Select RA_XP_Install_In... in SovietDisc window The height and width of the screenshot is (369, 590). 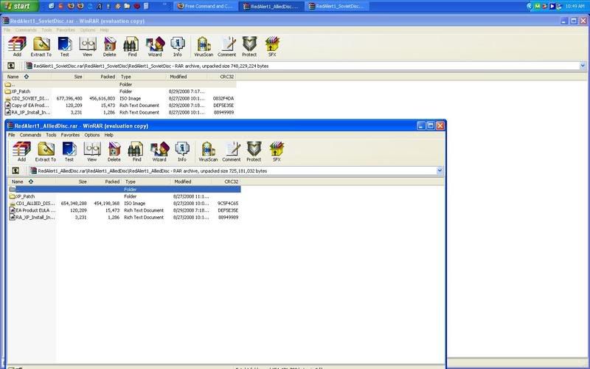point(120,112)
